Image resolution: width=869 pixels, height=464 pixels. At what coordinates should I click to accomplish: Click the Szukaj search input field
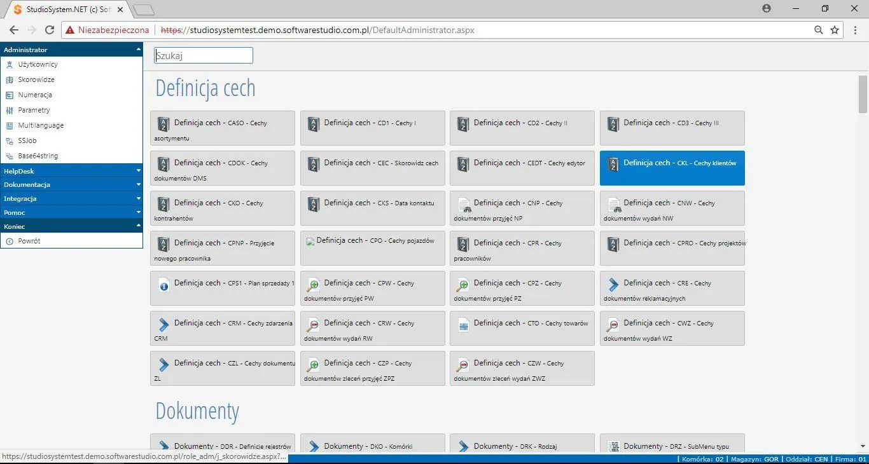coord(204,55)
